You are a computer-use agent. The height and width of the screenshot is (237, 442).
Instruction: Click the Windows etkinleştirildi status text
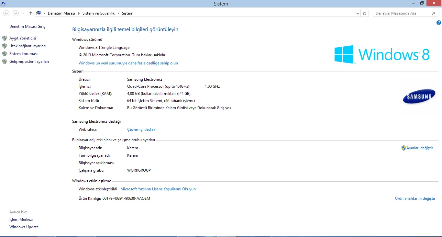click(98, 189)
